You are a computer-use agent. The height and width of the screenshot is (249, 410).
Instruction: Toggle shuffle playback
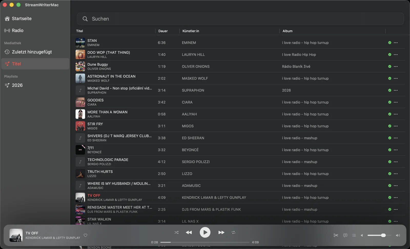177,232
